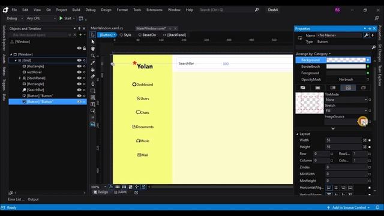Select the TextBlock tool in toolbox
This screenshot has width=384, height=216.
(x=93, y=104)
